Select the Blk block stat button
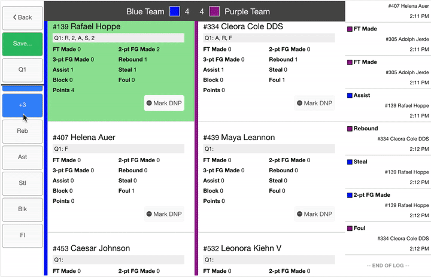This screenshot has width=431, height=277. [x=22, y=209]
